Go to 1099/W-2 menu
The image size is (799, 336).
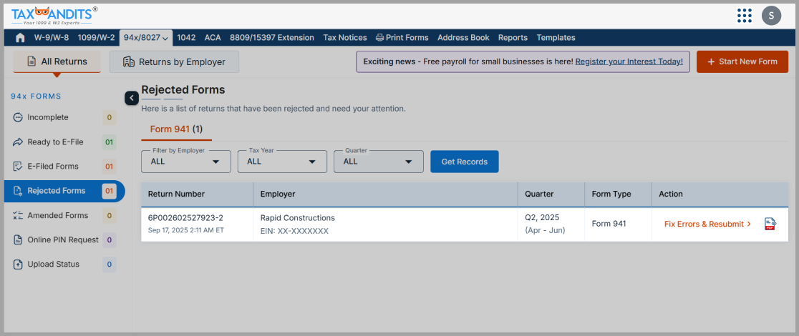(x=97, y=38)
